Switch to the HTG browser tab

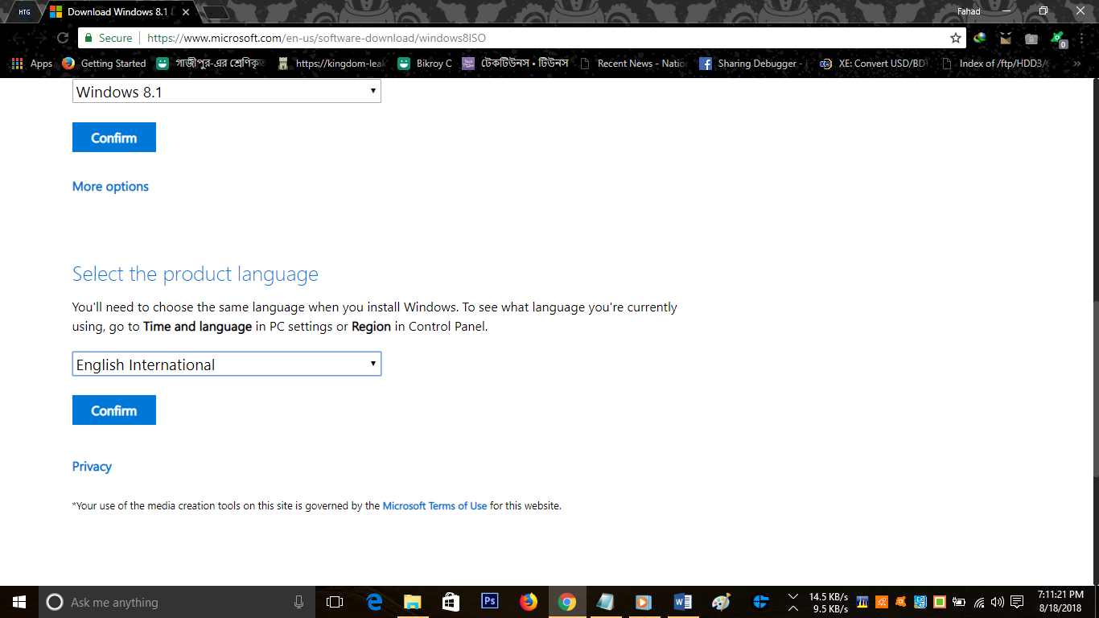pos(25,12)
